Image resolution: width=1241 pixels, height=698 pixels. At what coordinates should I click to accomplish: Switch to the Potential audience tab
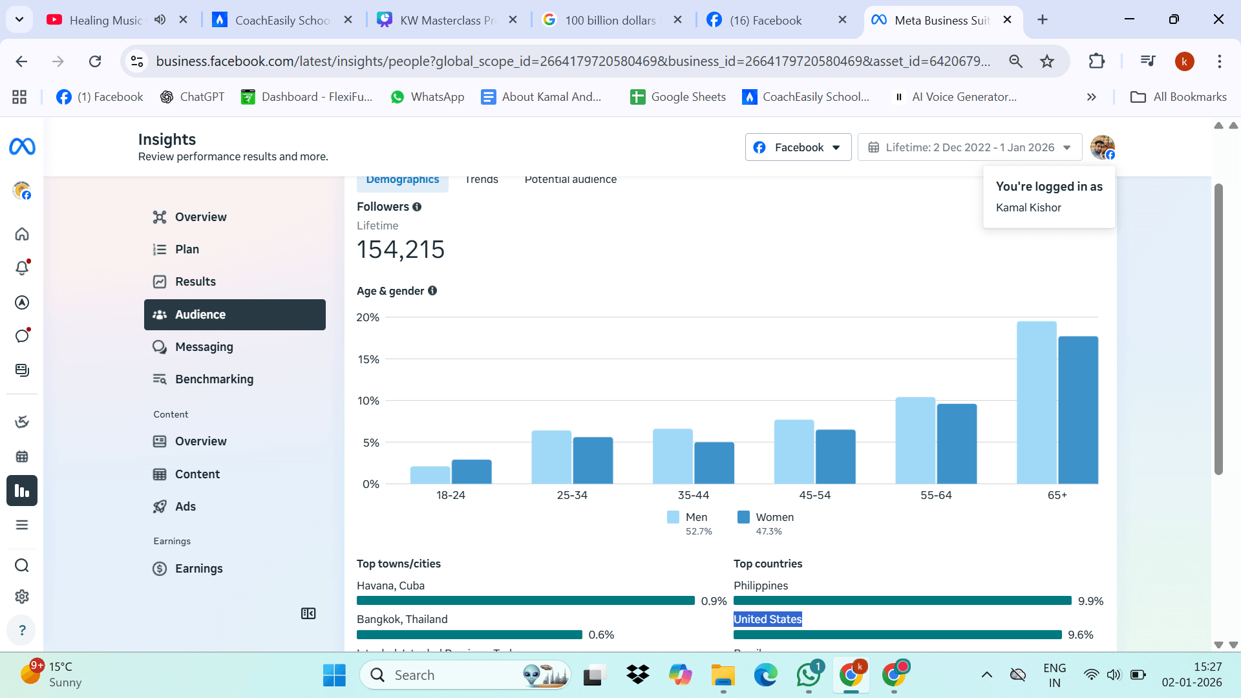pos(571,180)
